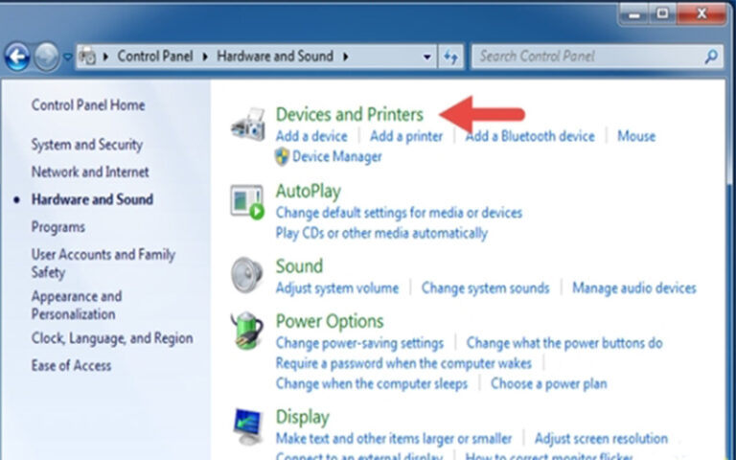Open the address bar history dropdown
This screenshot has width=736, height=460.
click(426, 57)
